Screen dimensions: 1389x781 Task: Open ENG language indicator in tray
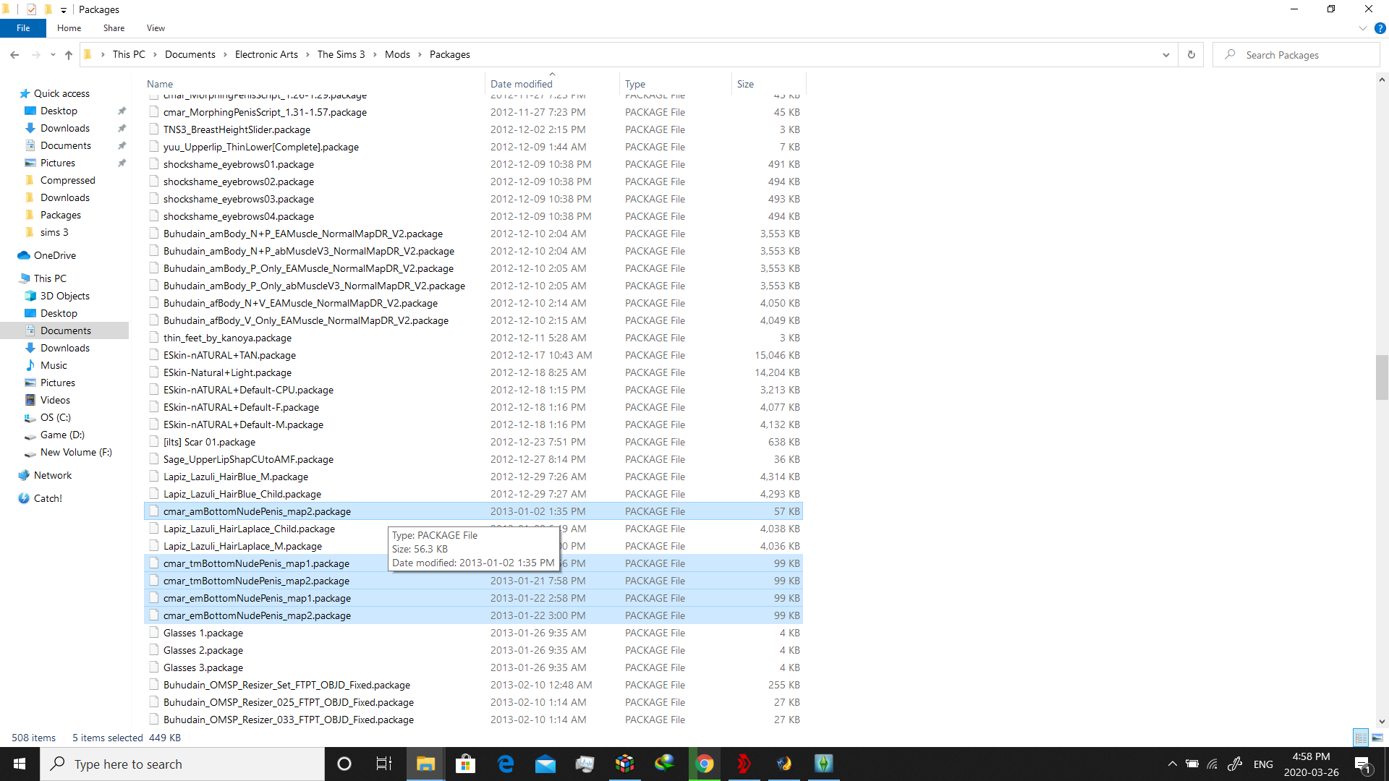1263,764
